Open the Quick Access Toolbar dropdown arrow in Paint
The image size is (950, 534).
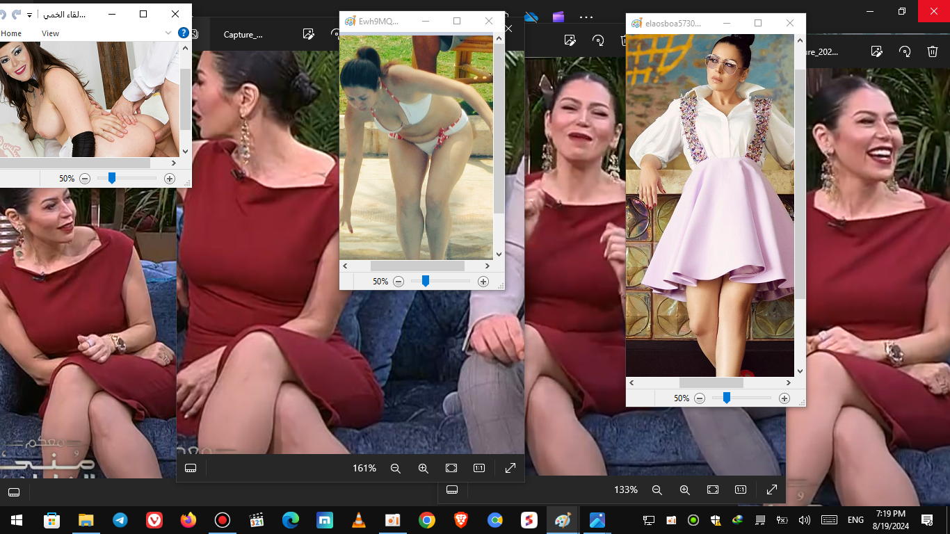click(x=30, y=15)
